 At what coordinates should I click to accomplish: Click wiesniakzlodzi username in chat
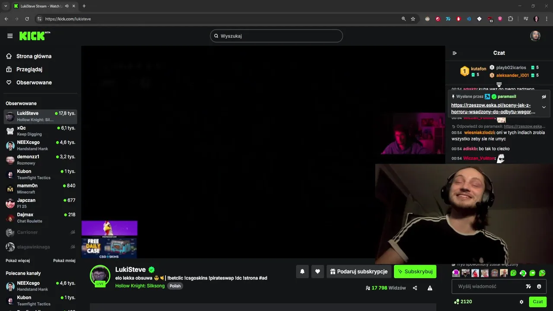click(x=479, y=133)
